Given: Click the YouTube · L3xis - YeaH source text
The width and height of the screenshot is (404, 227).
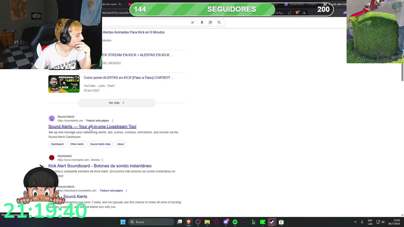Looking at the screenshot, I should (99, 86).
